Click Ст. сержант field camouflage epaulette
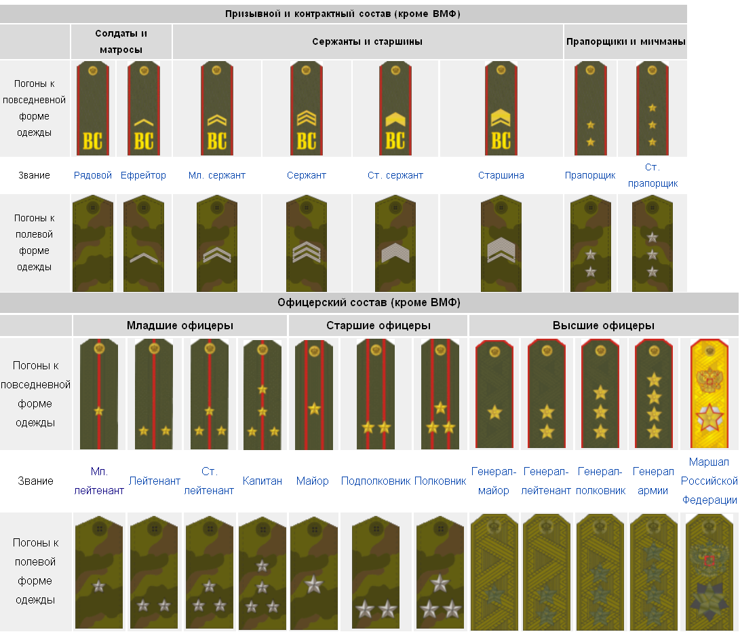This screenshot has width=740, height=632. point(395,243)
